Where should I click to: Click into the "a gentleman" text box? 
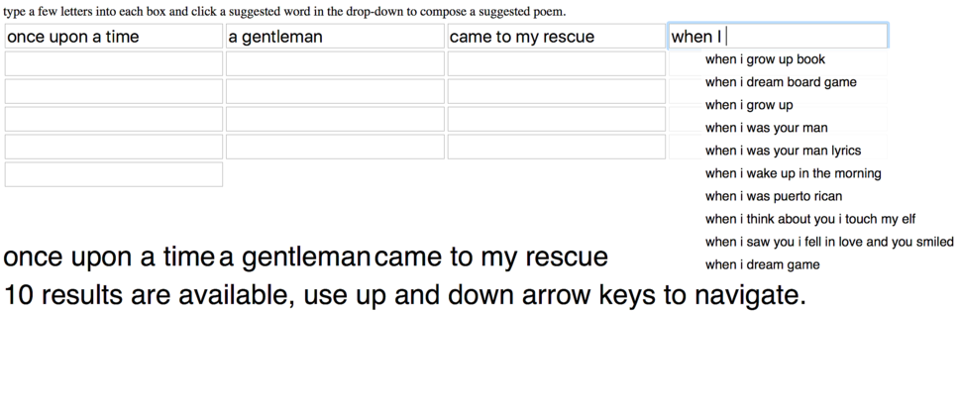click(x=335, y=36)
